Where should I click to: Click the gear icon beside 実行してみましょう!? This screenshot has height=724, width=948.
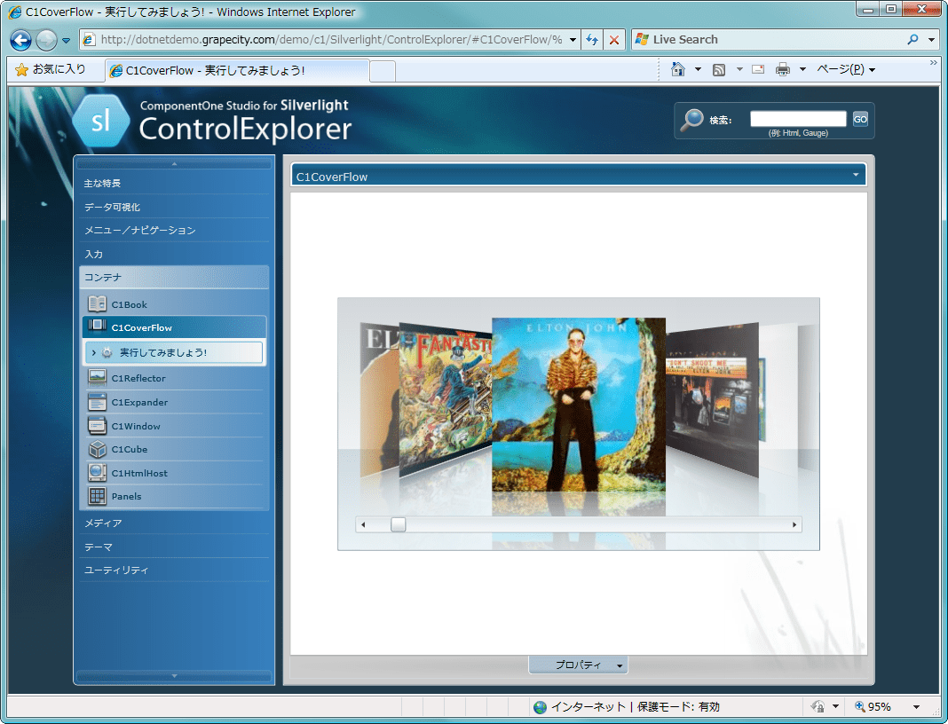click(x=105, y=352)
